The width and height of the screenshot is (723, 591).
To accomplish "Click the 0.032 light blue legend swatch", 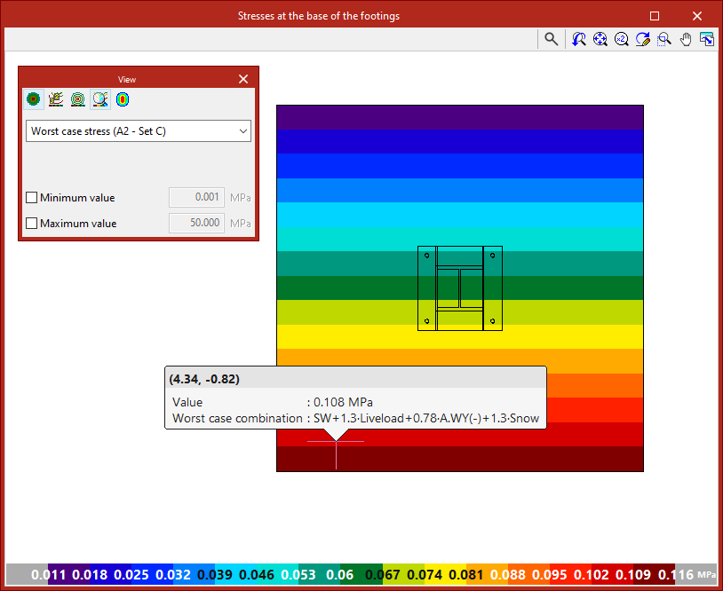I will pos(195,574).
